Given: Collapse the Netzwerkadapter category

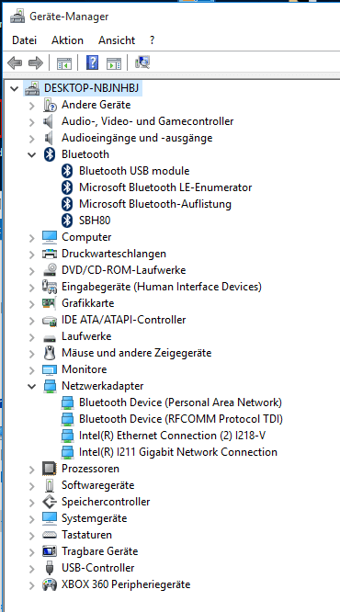Looking at the screenshot, I should click(x=31, y=386).
